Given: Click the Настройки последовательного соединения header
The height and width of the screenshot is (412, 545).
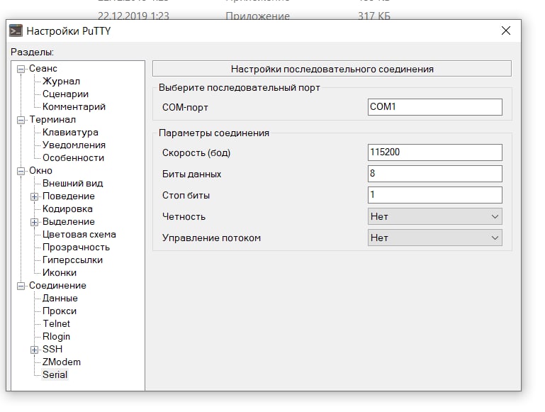Looking at the screenshot, I should coord(332,69).
